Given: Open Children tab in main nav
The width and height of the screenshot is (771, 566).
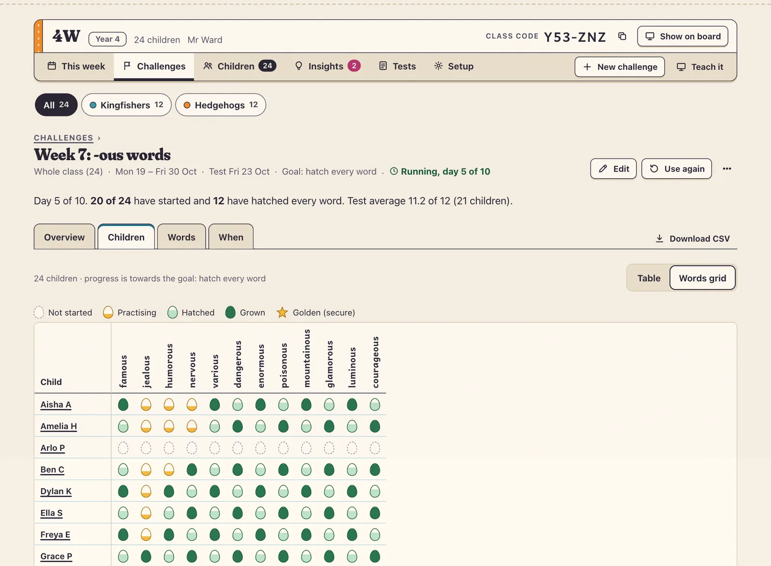Looking at the screenshot, I should pos(239,66).
